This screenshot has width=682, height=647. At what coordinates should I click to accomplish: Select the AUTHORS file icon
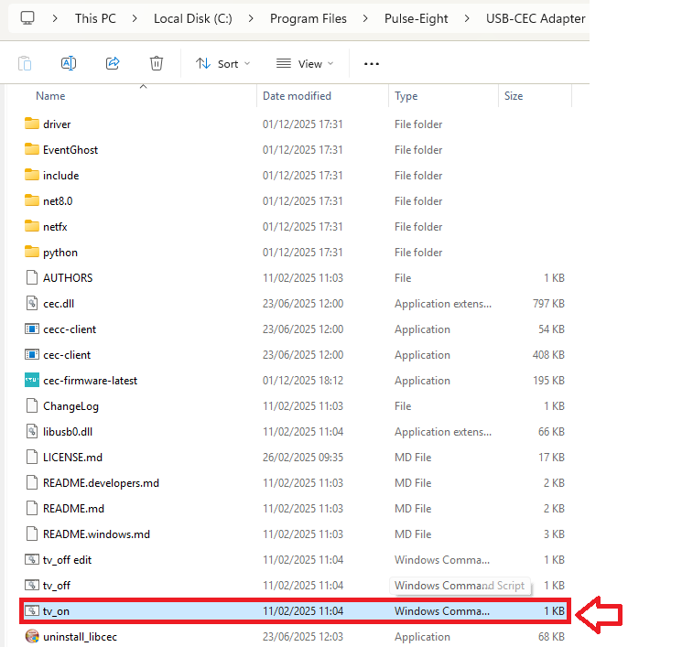pyautogui.click(x=32, y=277)
